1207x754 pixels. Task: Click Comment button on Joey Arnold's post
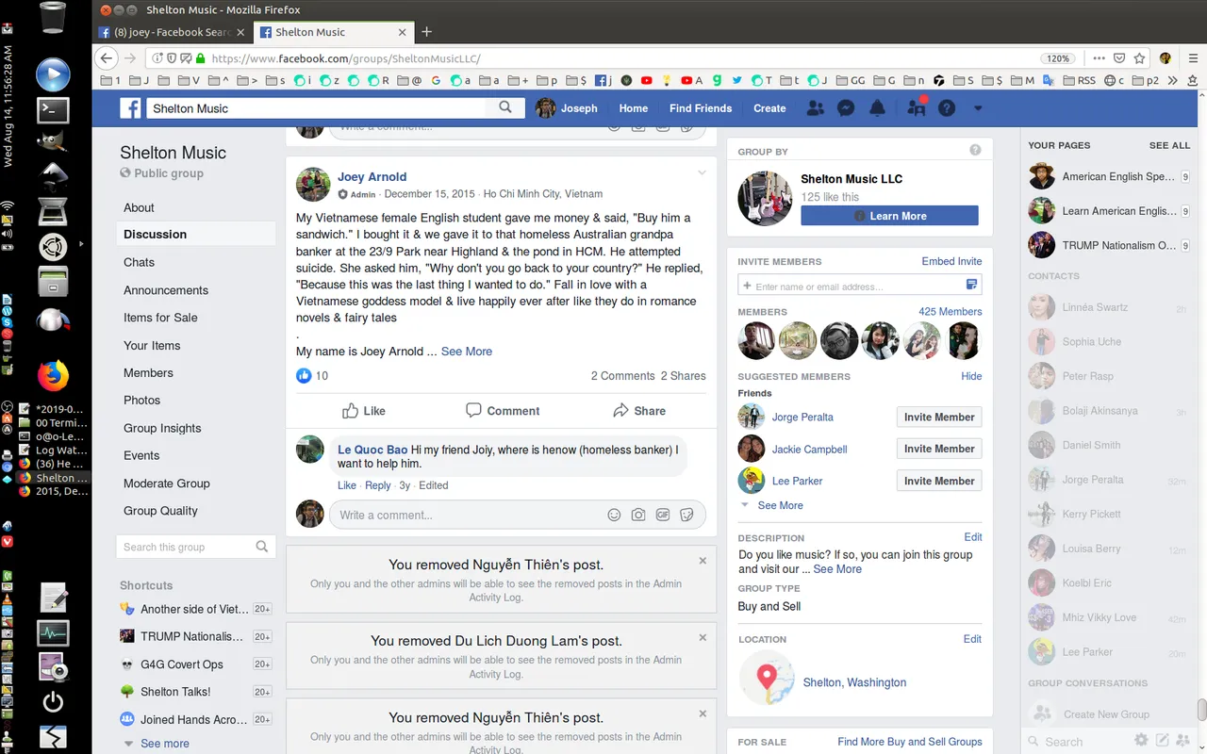pos(503,411)
